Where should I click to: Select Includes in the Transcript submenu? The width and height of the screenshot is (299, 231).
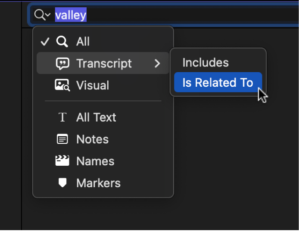(x=206, y=63)
